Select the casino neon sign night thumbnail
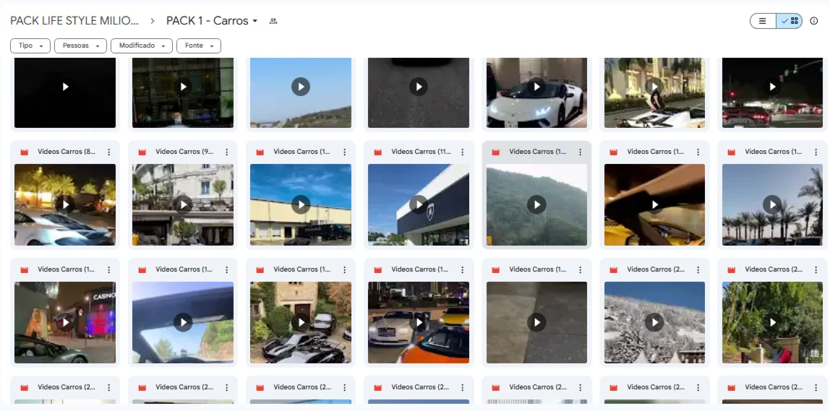This screenshot has width=830, height=411. [x=64, y=322]
